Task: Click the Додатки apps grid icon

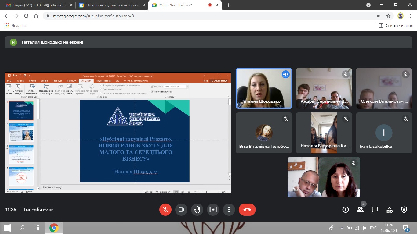Action: click(x=7, y=26)
